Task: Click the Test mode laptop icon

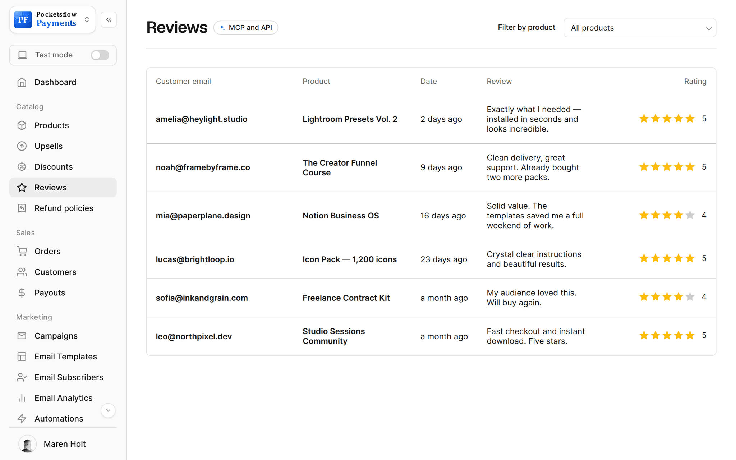Action: [23, 55]
